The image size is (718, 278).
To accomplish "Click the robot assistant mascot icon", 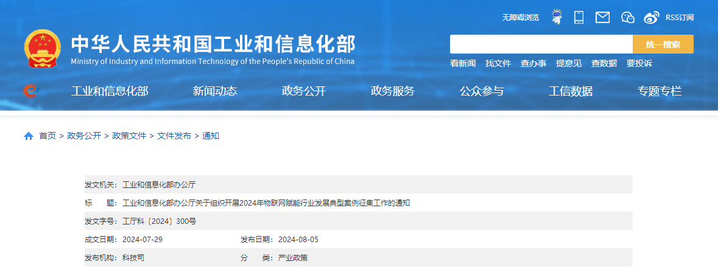I will [556, 17].
